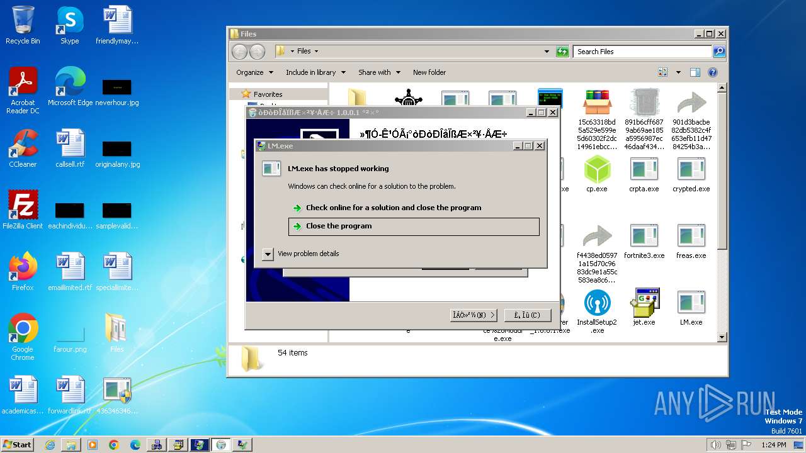
Task: Select crpta.exe in Files window
Action: [644, 174]
